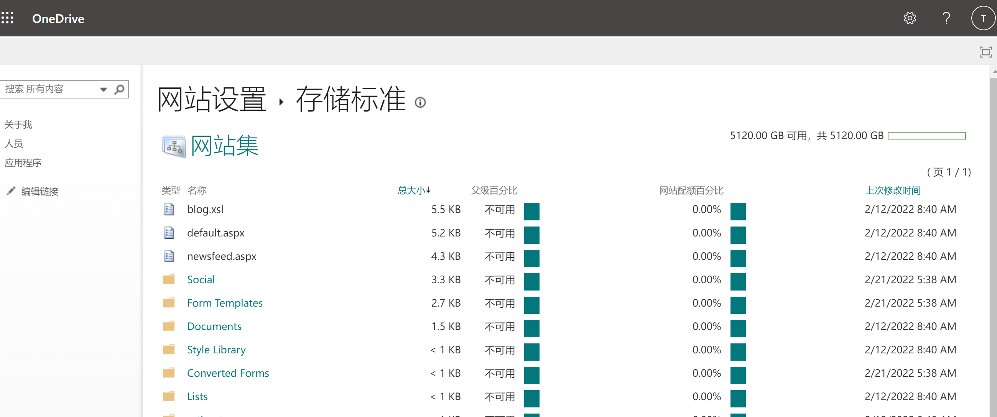Image resolution: width=997 pixels, height=417 pixels.
Task: Toggle sort order on 总大小 column
Action: 414,190
